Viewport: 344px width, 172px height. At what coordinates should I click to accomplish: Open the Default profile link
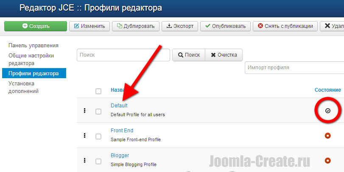pyautogui.click(x=119, y=106)
